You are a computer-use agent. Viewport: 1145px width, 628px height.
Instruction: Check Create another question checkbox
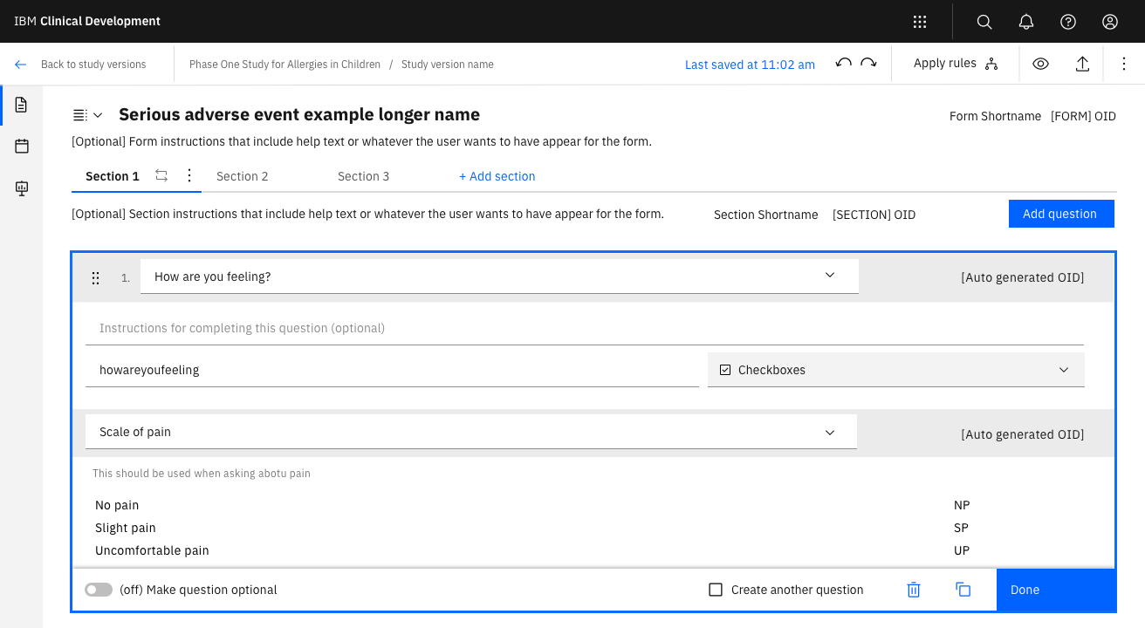pos(716,590)
